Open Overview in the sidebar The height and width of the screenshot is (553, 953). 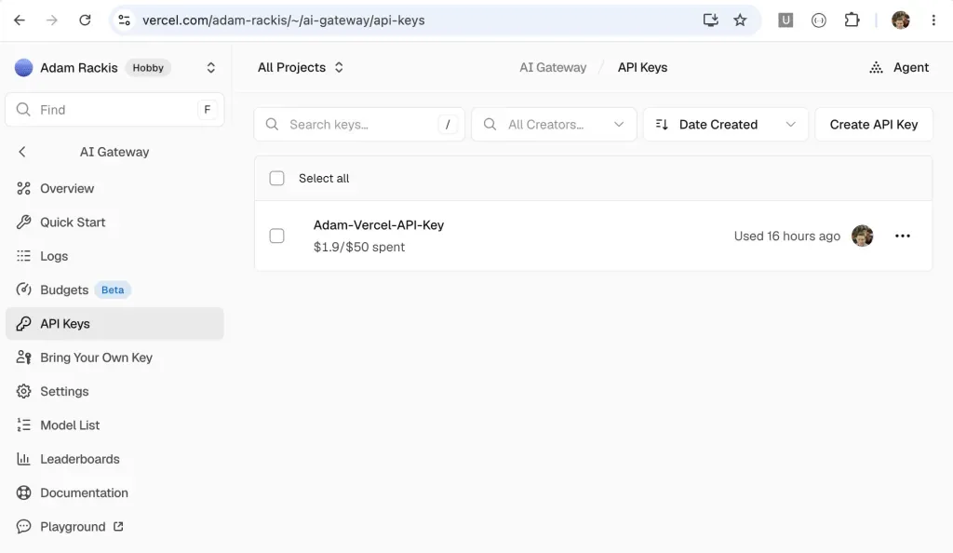click(x=114, y=188)
